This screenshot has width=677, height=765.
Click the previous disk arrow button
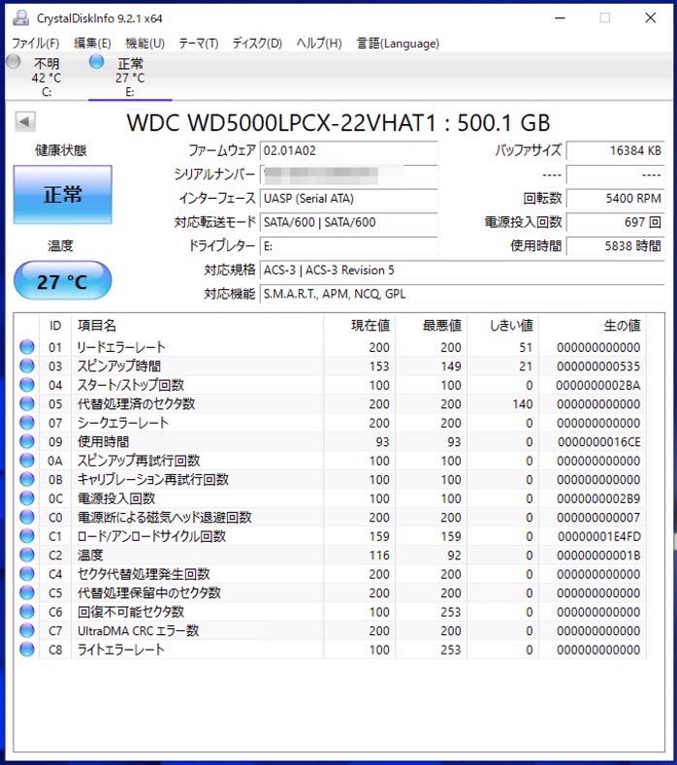pos(25,121)
